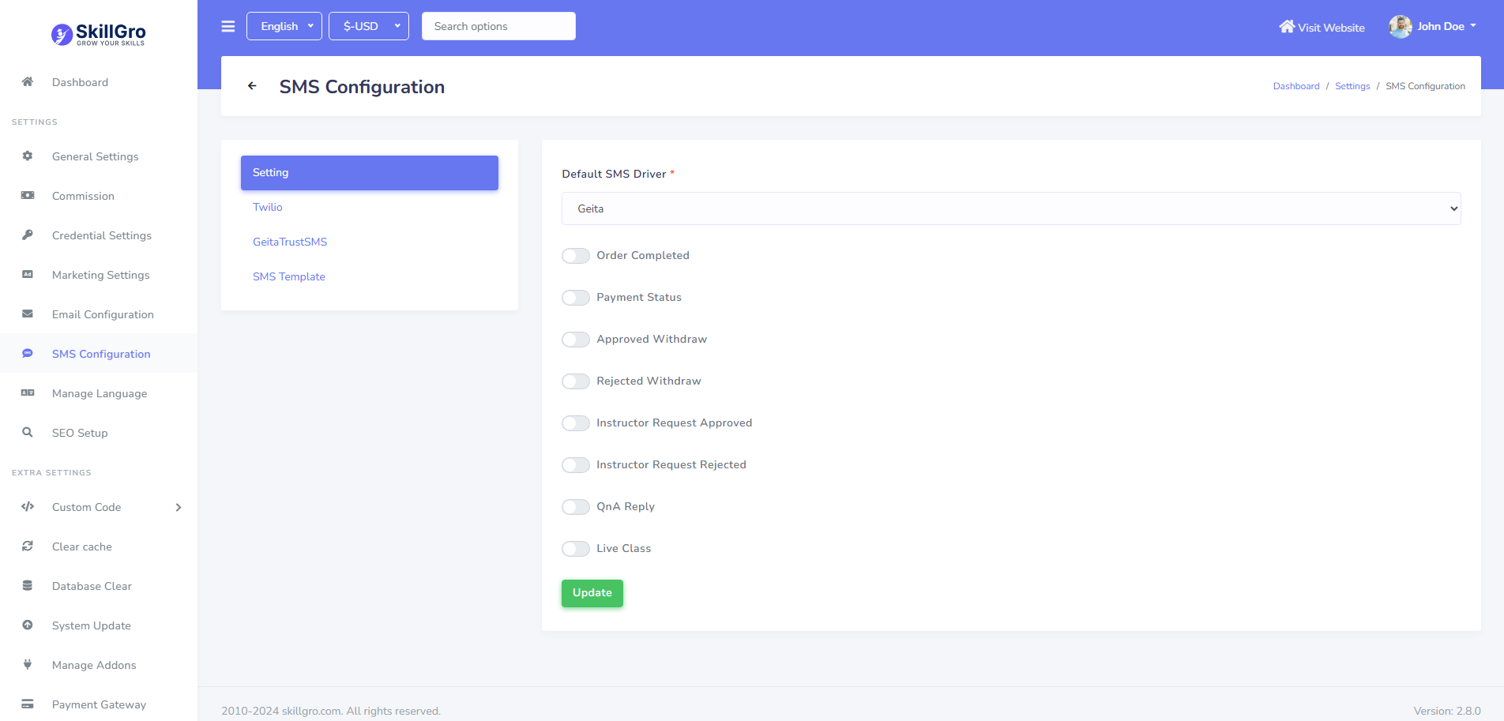Click the Search options input field
Viewport: 1504px width, 721px height.
[x=498, y=26]
